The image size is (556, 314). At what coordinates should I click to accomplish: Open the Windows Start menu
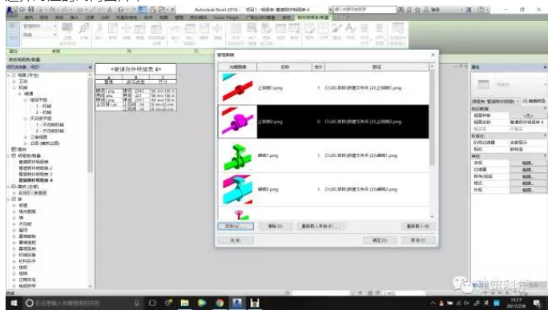(14, 303)
